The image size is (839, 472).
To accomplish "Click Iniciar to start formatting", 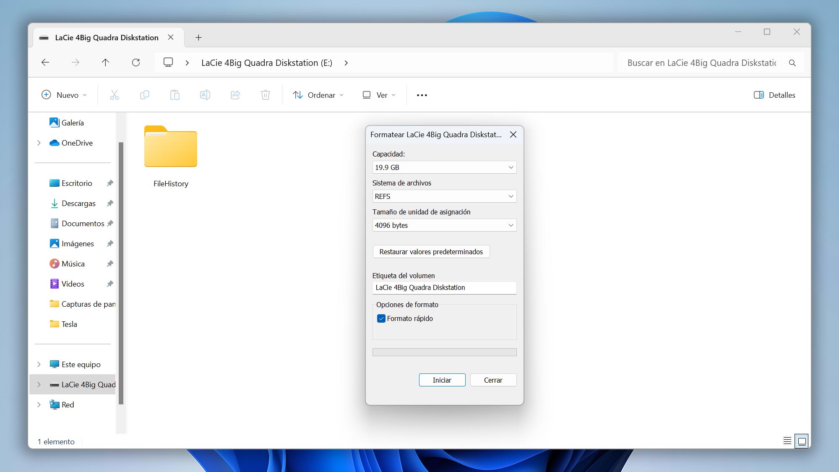I will [442, 380].
